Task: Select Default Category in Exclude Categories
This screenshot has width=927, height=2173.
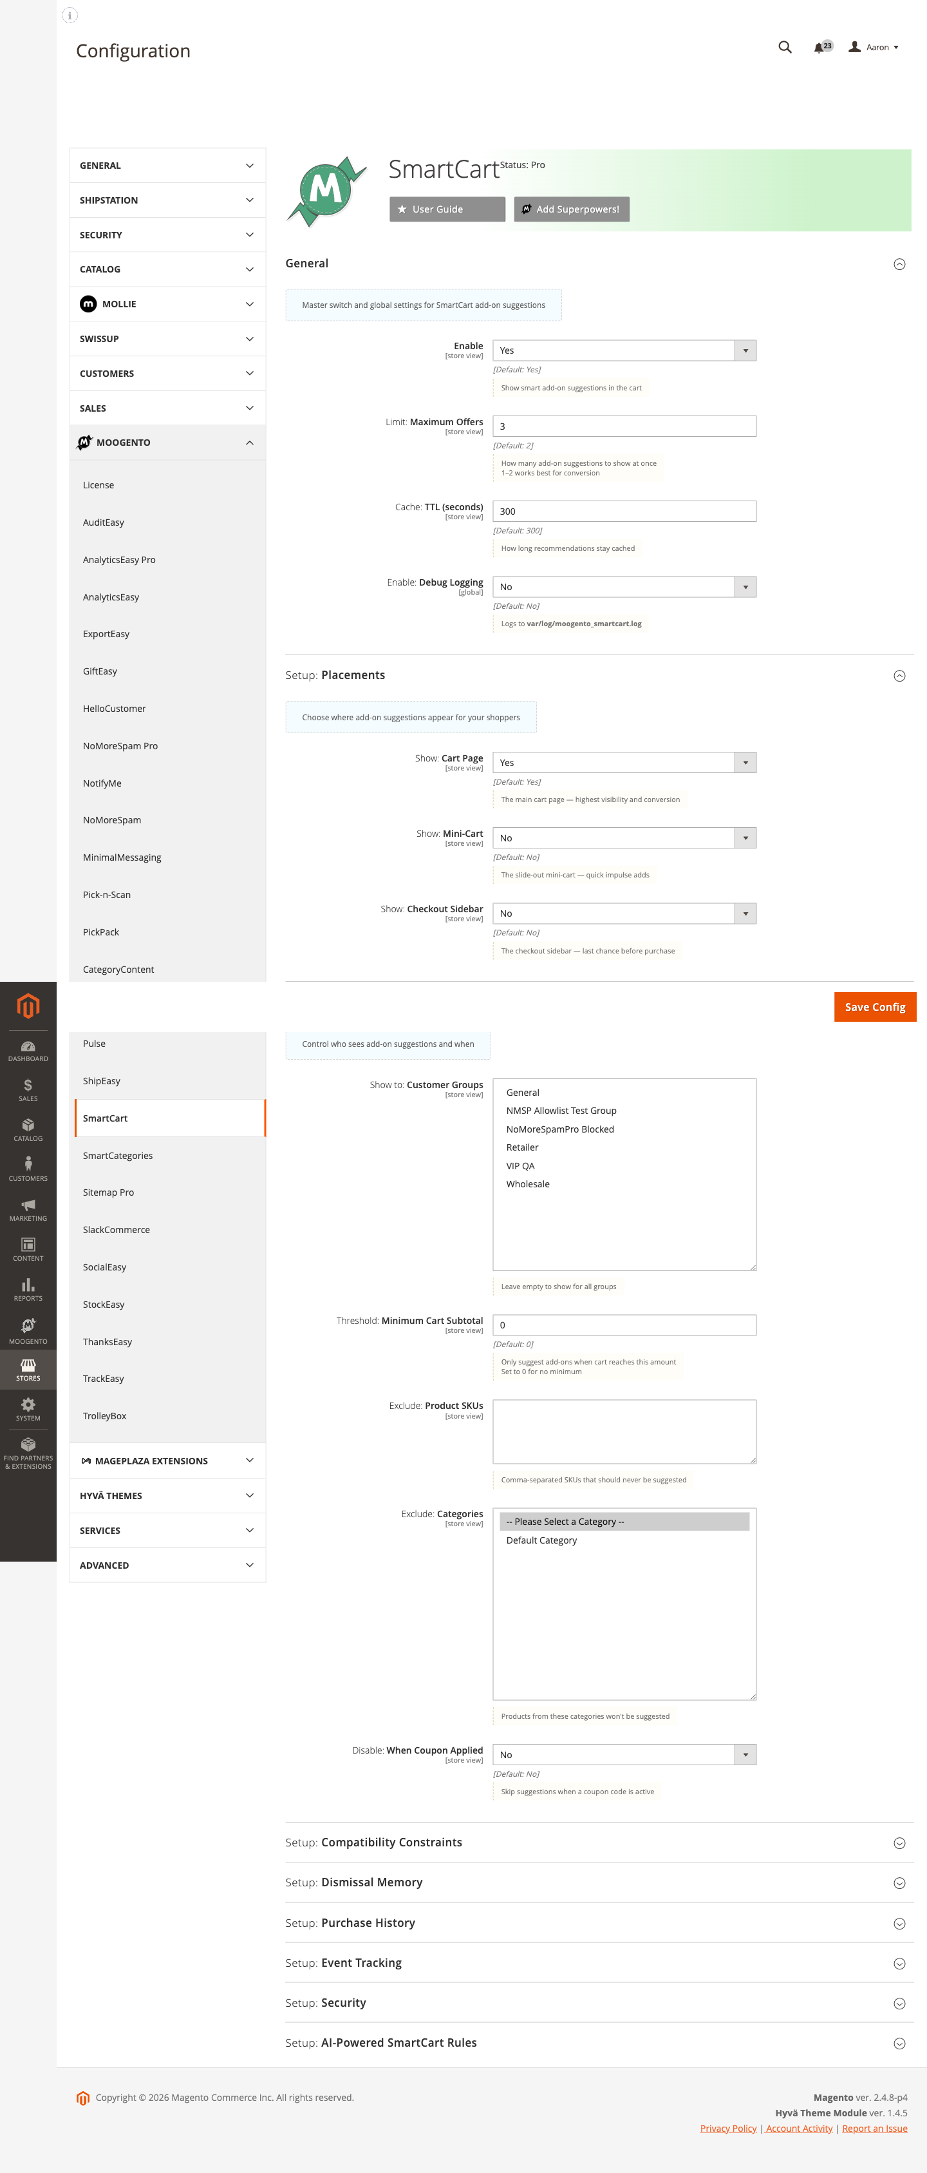Action: coord(624,1540)
